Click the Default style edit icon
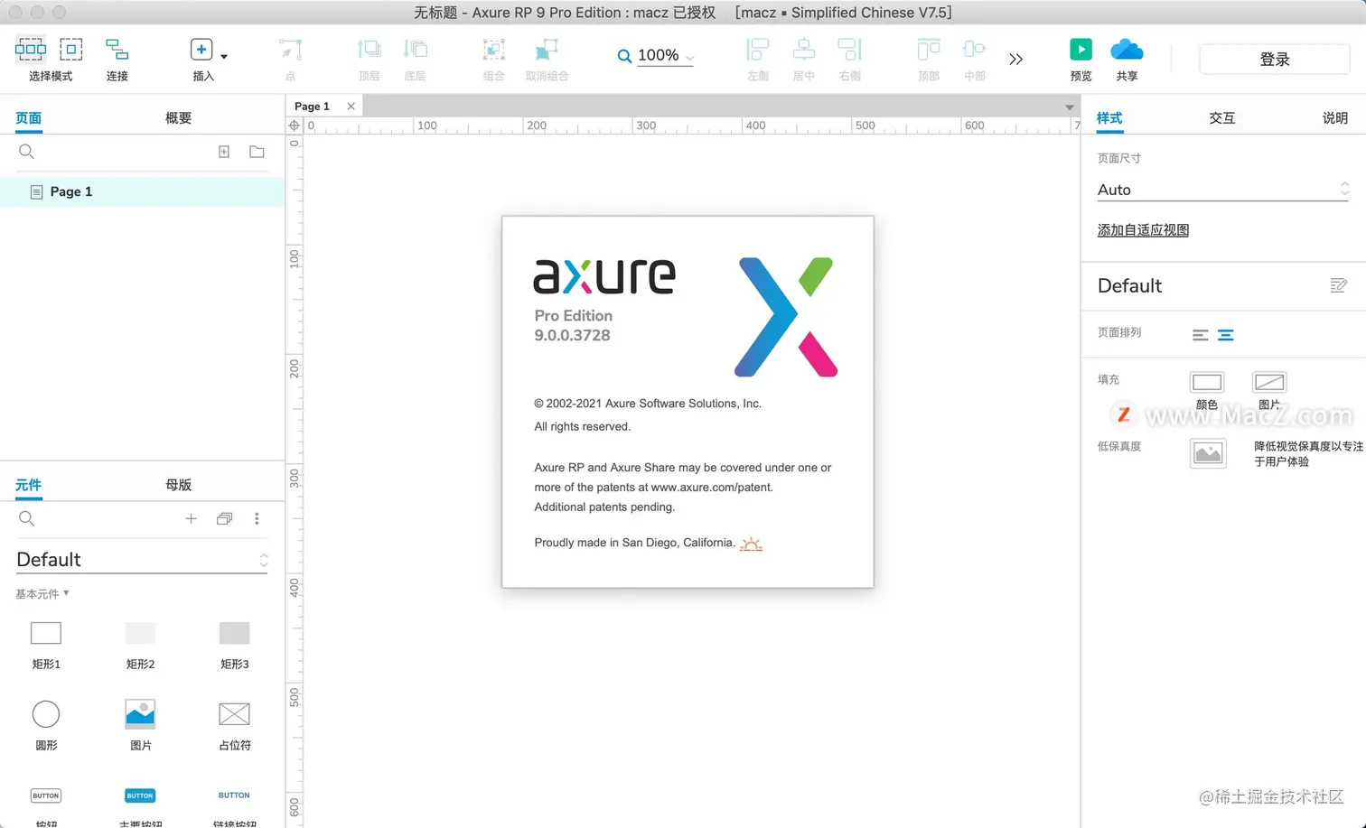 [x=1339, y=285]
